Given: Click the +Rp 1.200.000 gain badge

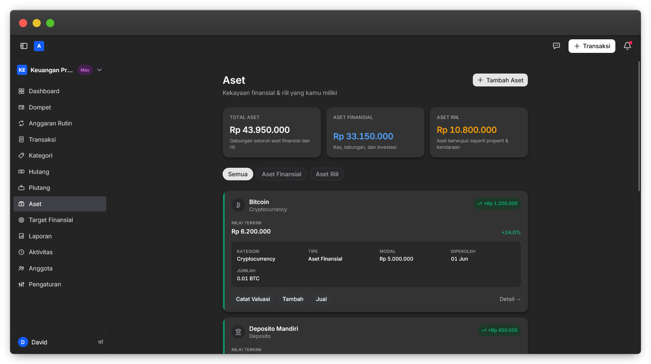Looking at the screenshot, I should point(497,204).
